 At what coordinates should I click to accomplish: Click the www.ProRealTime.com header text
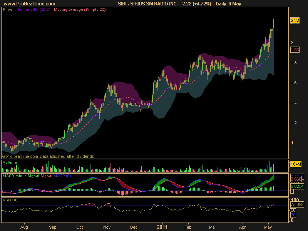30,4
